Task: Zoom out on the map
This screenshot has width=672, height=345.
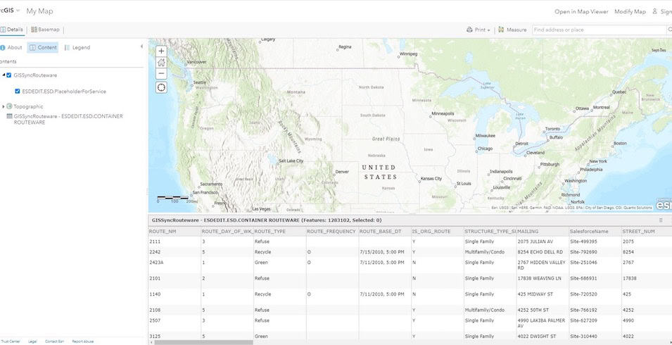Action: pos(161,73)
